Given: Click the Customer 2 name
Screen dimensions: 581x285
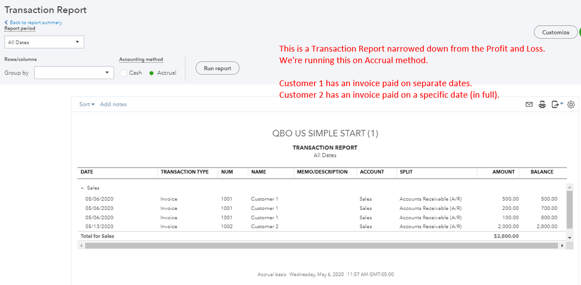Looking at the screenshot, I should pos(265,226).
